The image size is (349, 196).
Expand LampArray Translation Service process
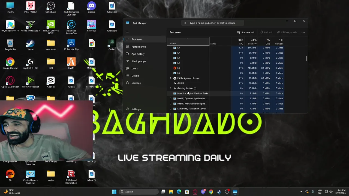pyautogui.click(x=171, y=109)
